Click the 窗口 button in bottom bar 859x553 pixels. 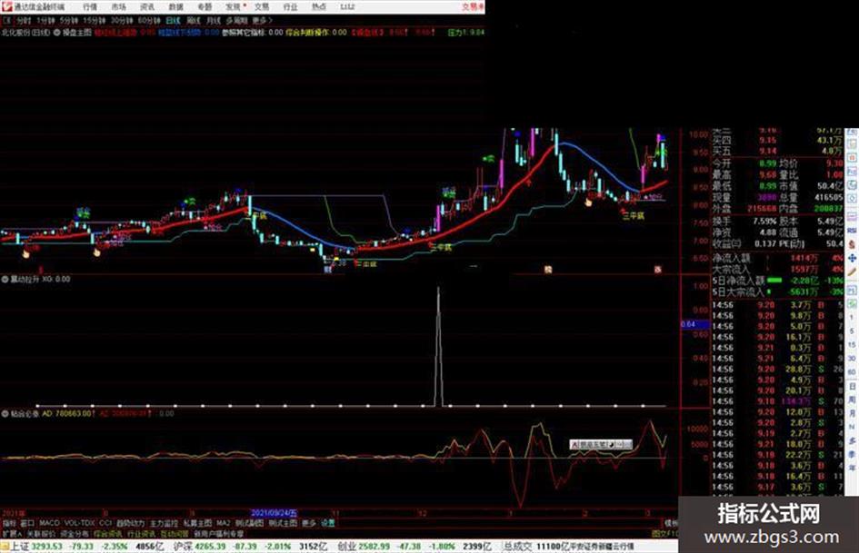27,523
